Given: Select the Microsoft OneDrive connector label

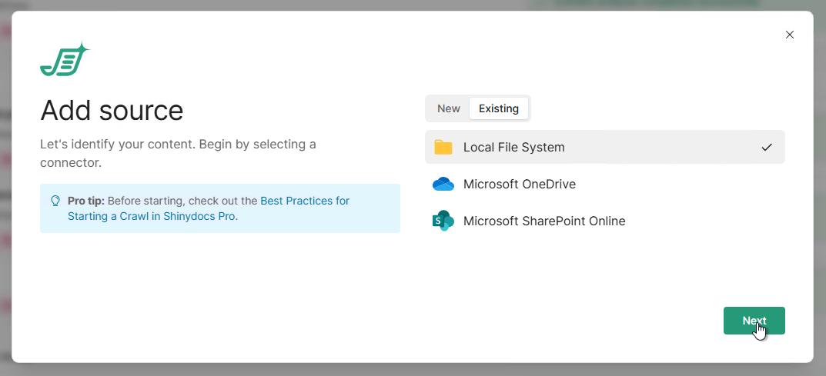Looking at the screenshot, I should tap(519, 184).
